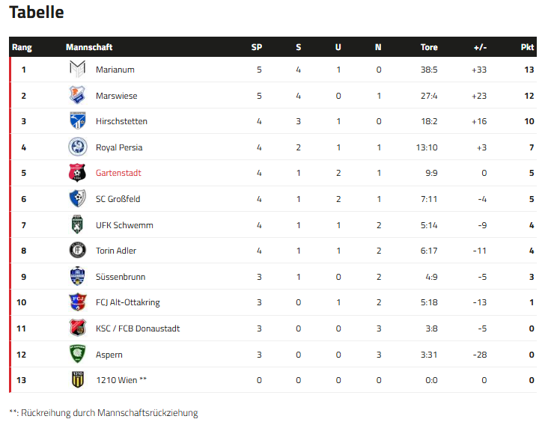Click the Pkt column header
Viewport: 551px width, 422px height.
coord(527,47)
